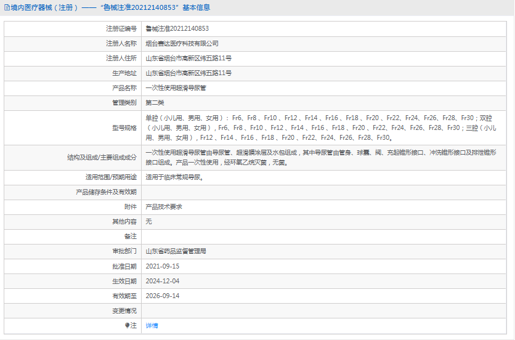Select the value 山东省药品监督管理局
The image size is (515, 340).
coord(176,251)
